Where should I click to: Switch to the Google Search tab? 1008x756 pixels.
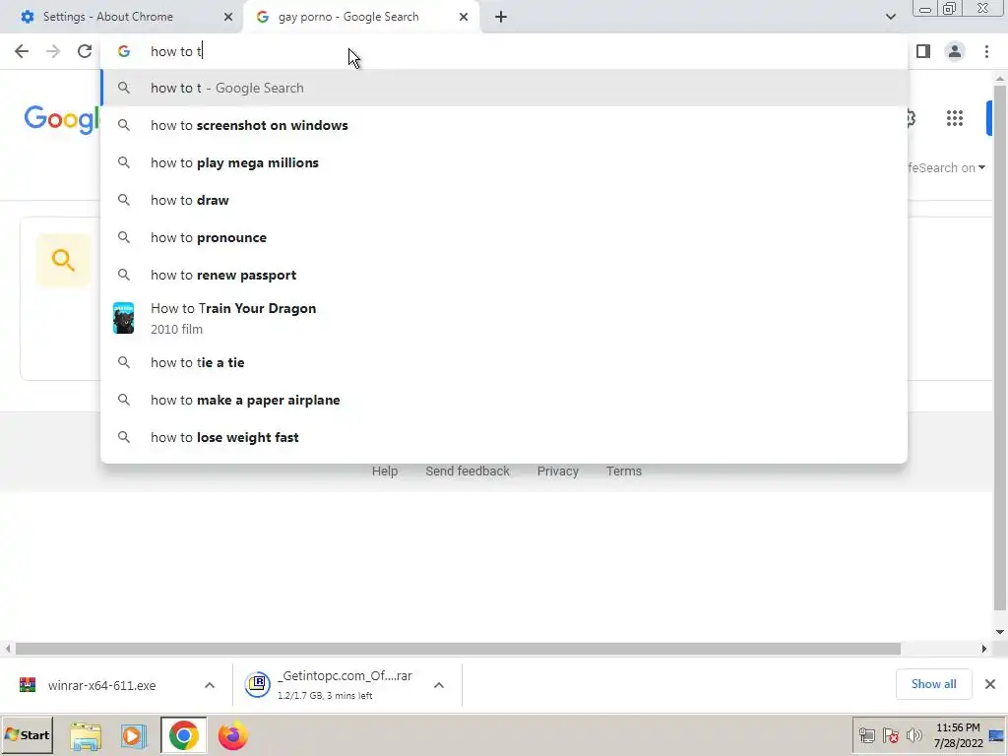point(360,17)
